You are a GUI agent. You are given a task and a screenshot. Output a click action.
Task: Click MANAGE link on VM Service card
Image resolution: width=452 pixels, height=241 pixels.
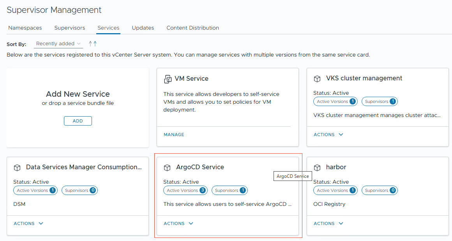click(x=174, y=135)
